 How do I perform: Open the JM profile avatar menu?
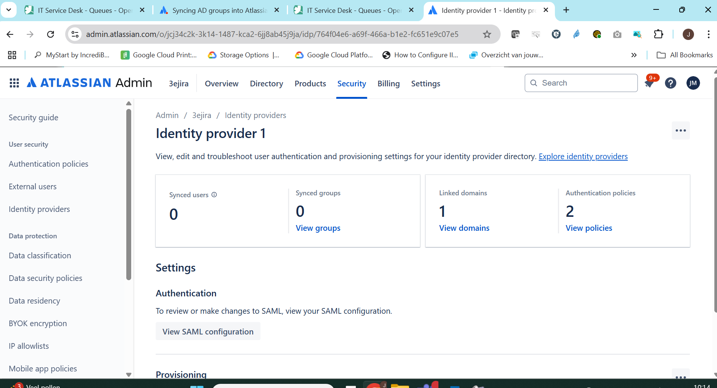693,83
